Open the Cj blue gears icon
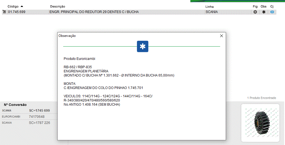The width and height of the screenshot is (285, 145). (272, 12)
